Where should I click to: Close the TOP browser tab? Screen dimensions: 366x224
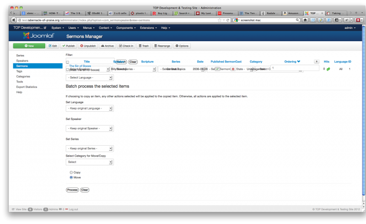click(x=322, y=13)
